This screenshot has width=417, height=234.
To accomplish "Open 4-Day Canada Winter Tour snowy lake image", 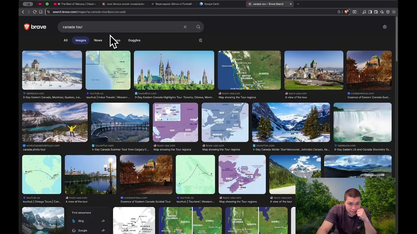I will (x=291, y=122).
